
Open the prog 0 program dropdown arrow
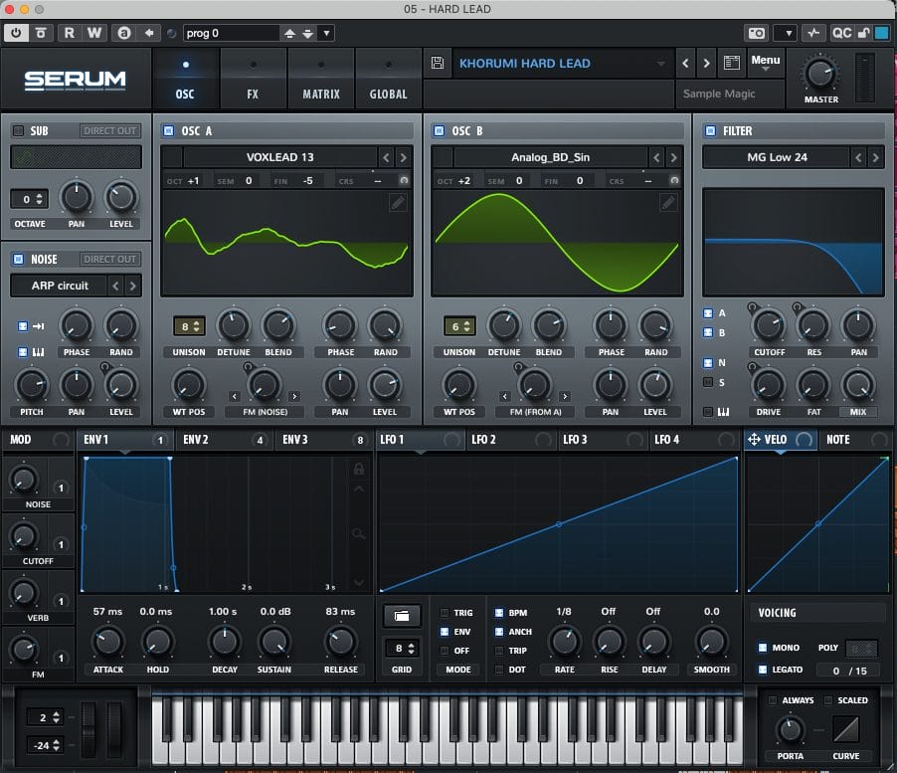point(326,33)
